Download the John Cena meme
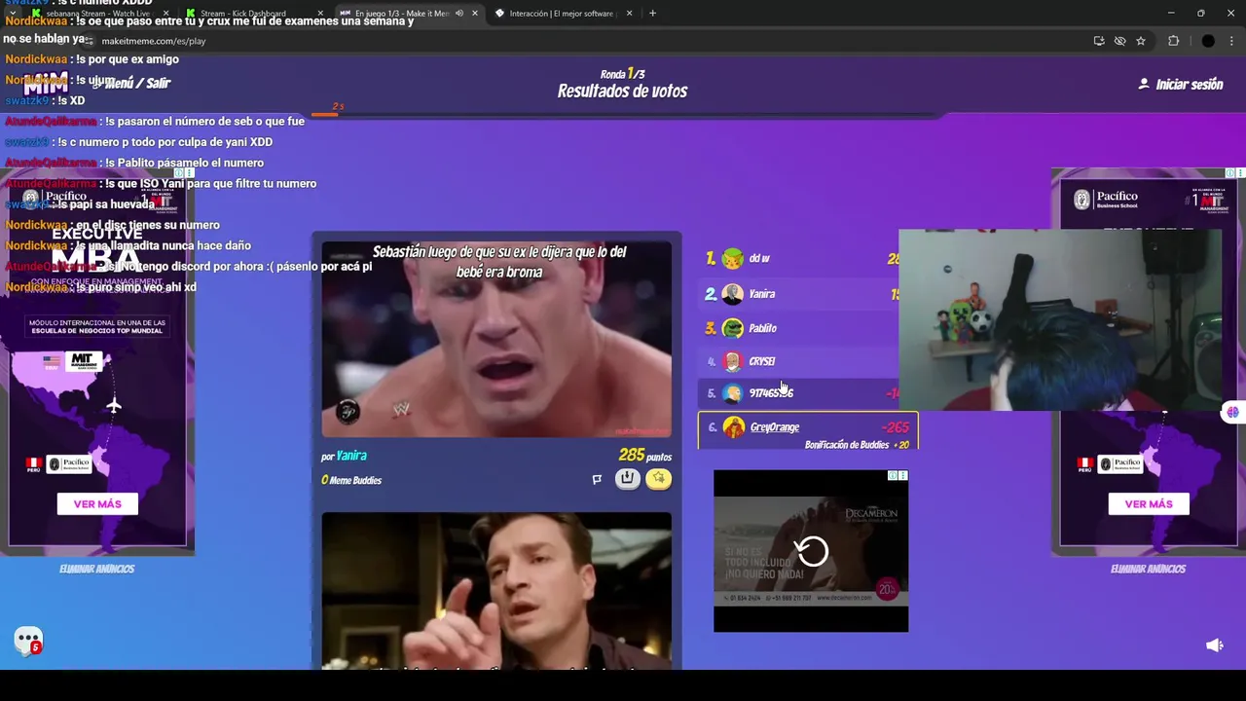This screenshot has height=701, width=1246. (x=628, y=478)
